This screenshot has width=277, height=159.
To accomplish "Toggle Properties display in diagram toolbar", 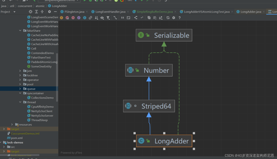I will [79, 18].
